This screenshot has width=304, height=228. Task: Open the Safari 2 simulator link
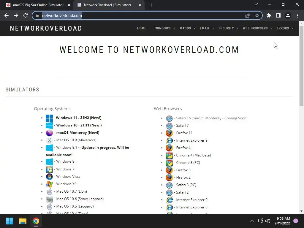[182, 192]
